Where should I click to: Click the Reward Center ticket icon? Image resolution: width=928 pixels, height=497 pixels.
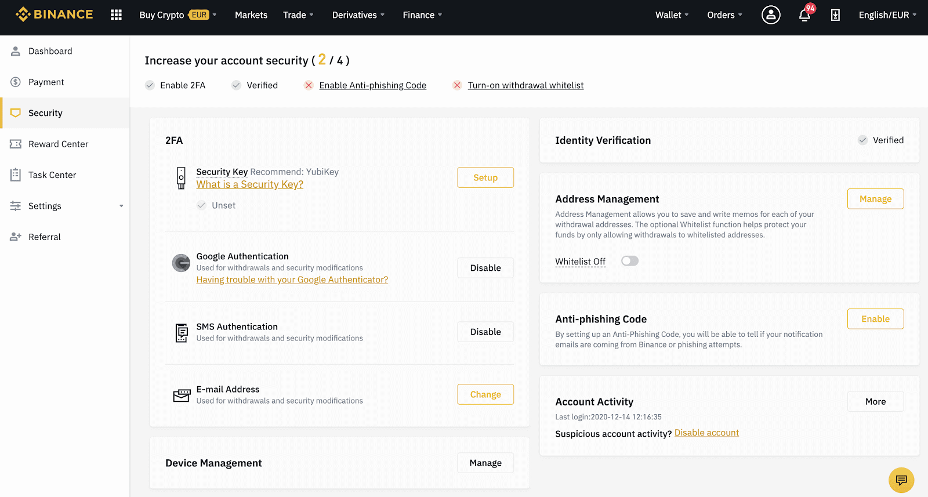click(16, 144)
